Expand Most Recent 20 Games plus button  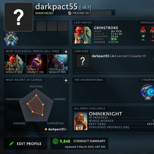[x=66, y=80]
